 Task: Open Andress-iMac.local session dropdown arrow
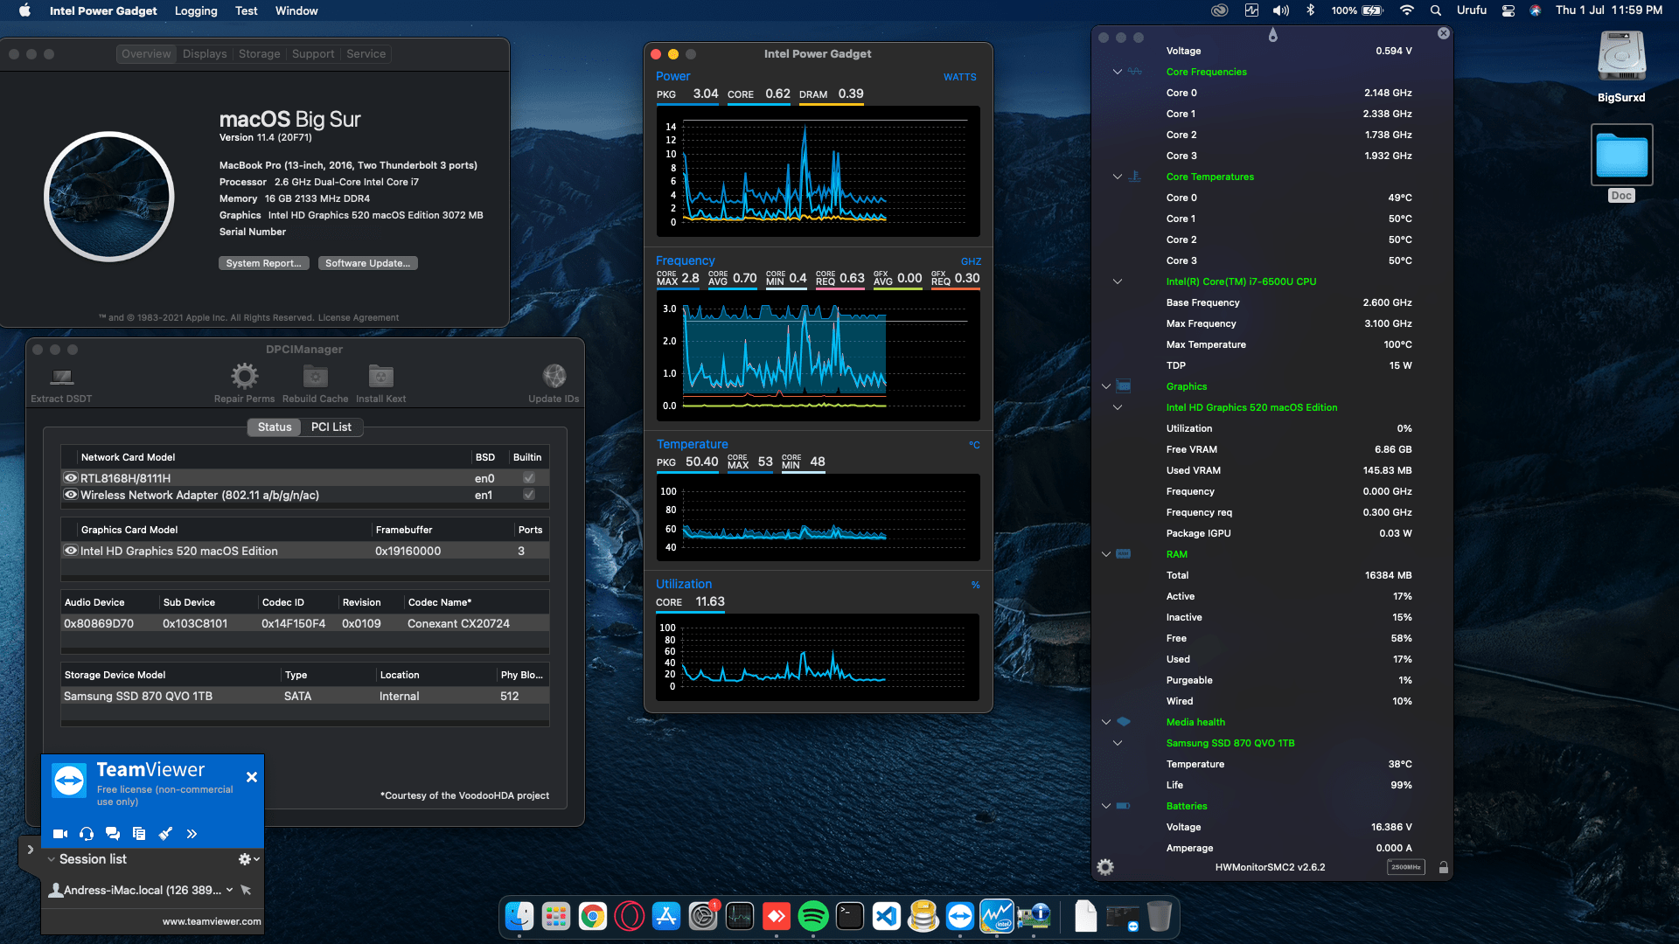229,890
